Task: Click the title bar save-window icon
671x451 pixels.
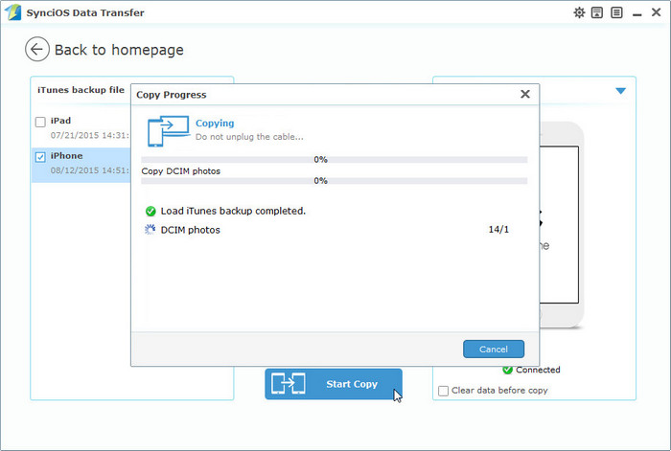Action: point(597,12)
